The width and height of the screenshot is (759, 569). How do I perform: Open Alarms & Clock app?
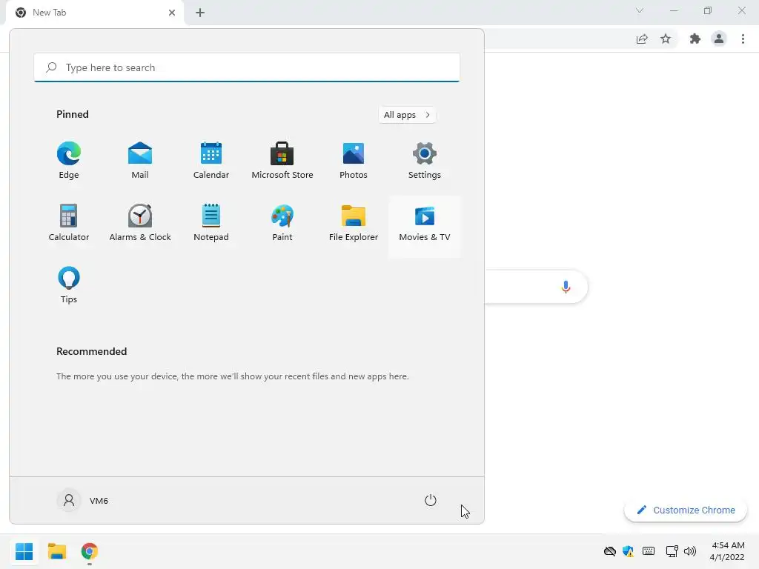point(140,223)
